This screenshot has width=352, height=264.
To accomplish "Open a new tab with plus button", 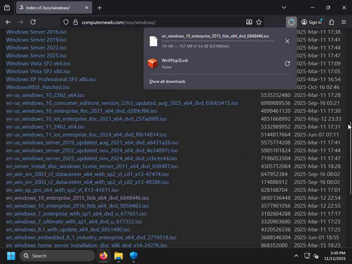I will click(99, 8).
